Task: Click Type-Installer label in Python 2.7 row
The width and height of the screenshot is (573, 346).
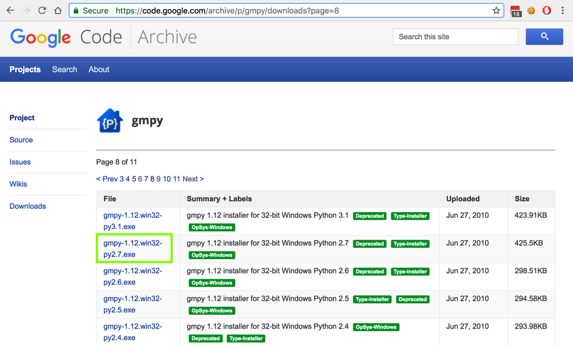Action: tap(410, 244)
